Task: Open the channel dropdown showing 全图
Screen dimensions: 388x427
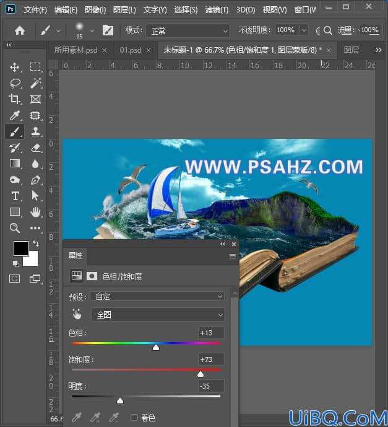Action: [158, 315]
